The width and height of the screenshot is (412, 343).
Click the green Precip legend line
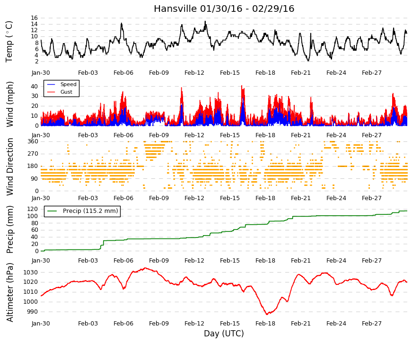[x=52, y=211]
